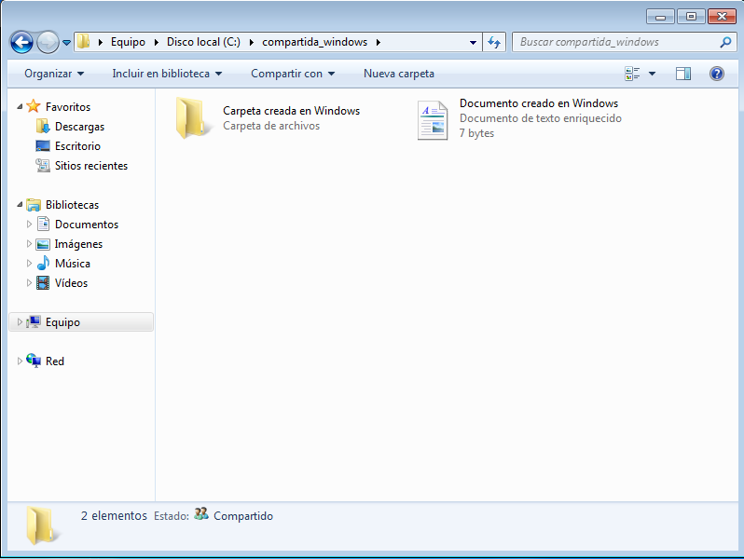The image size is (744, 559).
Task: Open the Compartir con menu
Action: point(293,74)
